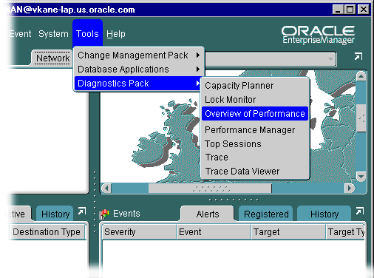Click the map scroll left arrow

tap(106, 189)
